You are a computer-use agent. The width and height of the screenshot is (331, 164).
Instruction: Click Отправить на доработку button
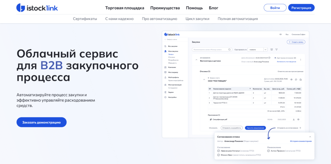coord(232,128)
